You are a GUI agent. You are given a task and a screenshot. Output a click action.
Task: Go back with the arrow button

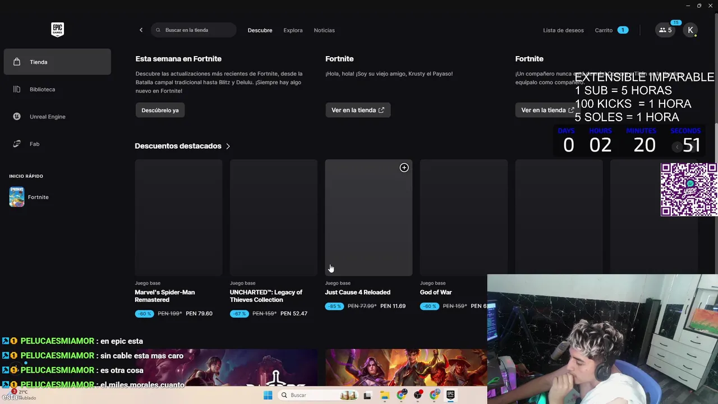coord(141,30)
